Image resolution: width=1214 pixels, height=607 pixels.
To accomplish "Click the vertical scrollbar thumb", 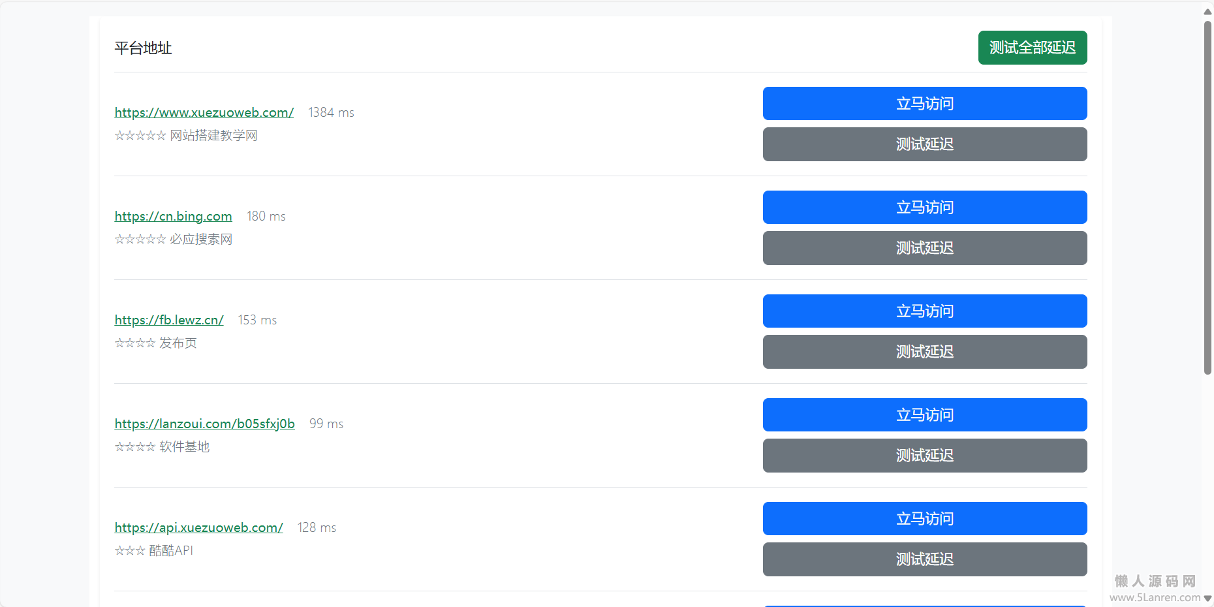I will 1207,196.
